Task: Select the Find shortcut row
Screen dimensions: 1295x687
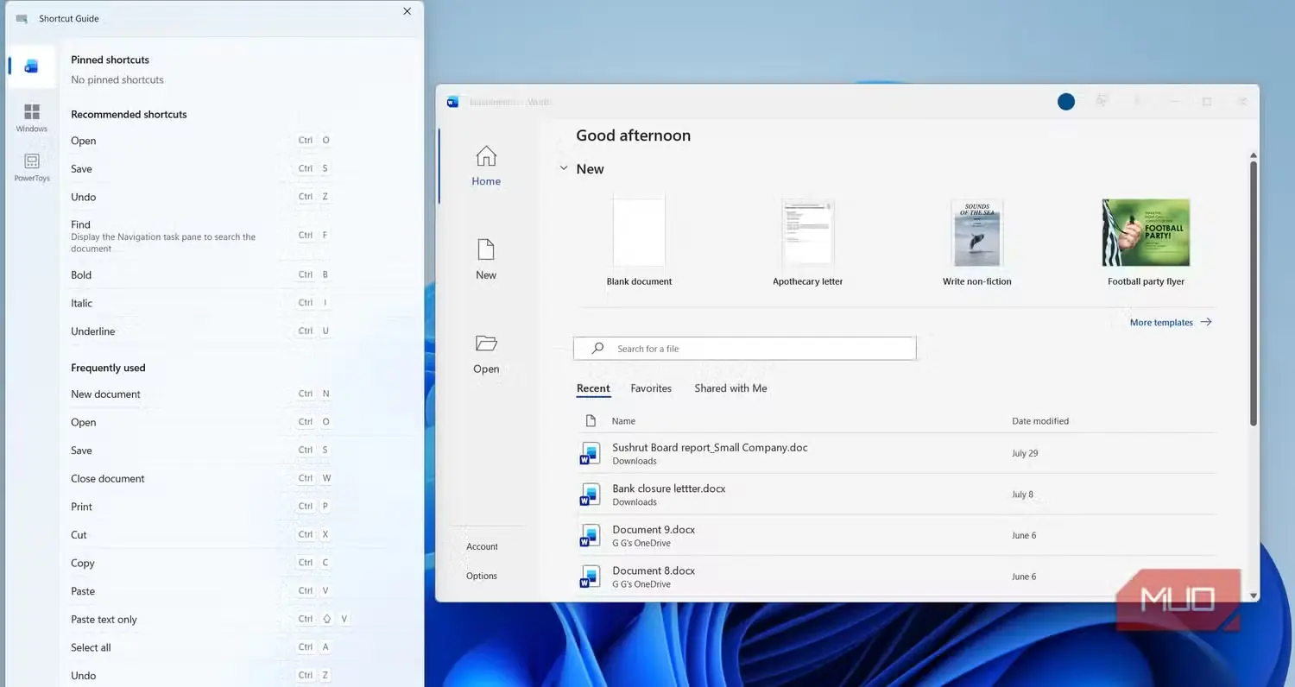Action: click(x=201, y=236)
